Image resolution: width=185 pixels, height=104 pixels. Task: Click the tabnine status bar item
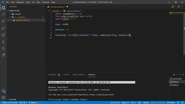(x=34, y=103)
